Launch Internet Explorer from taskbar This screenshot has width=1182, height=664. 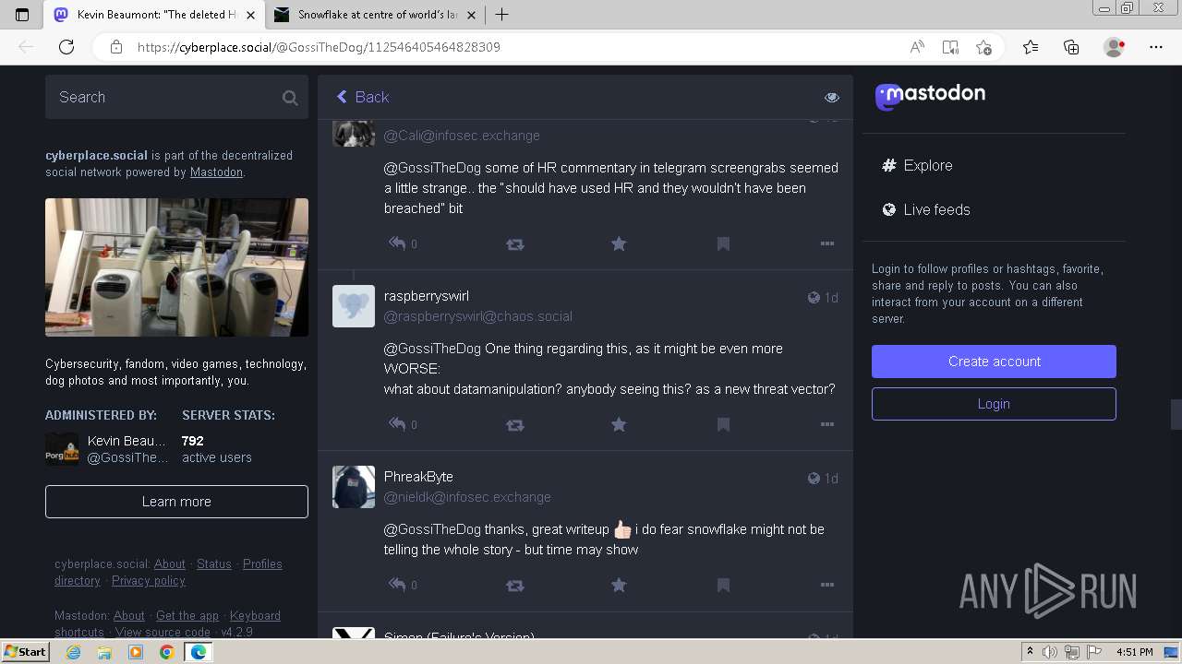74,652
